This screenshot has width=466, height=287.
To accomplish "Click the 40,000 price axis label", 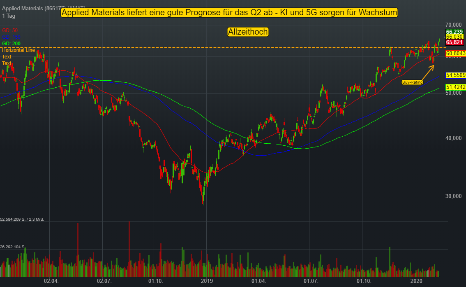I will tap(454, 138).
